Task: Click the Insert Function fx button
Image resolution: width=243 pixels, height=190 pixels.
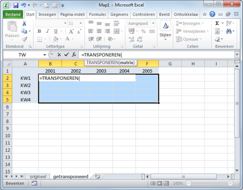Action: [74, 55]
